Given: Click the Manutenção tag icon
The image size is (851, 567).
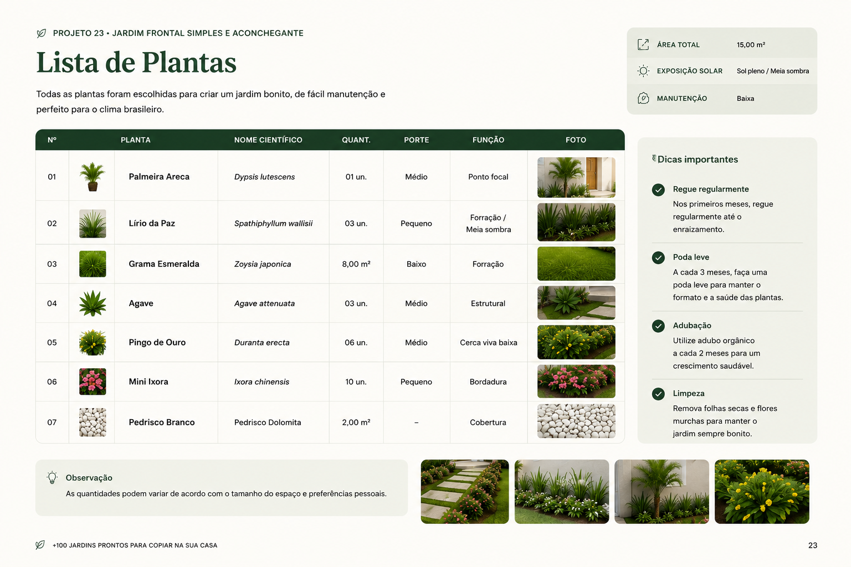Looking at the screenshot, I should [643, 98].
